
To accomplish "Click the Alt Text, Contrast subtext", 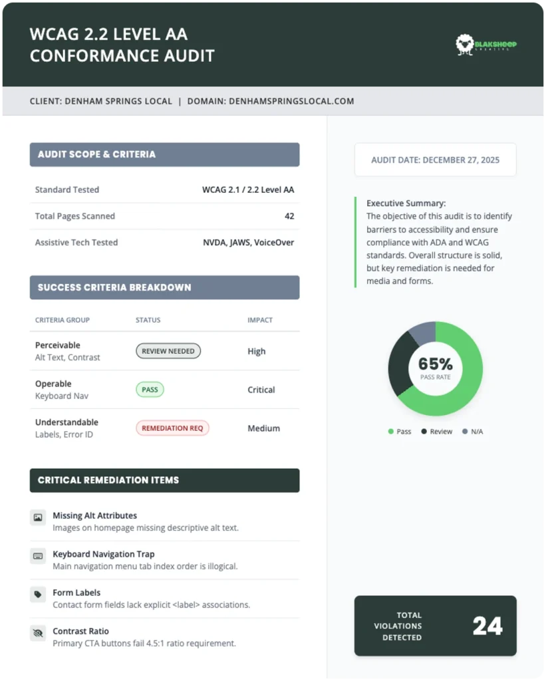I will (x=67, y=357).
